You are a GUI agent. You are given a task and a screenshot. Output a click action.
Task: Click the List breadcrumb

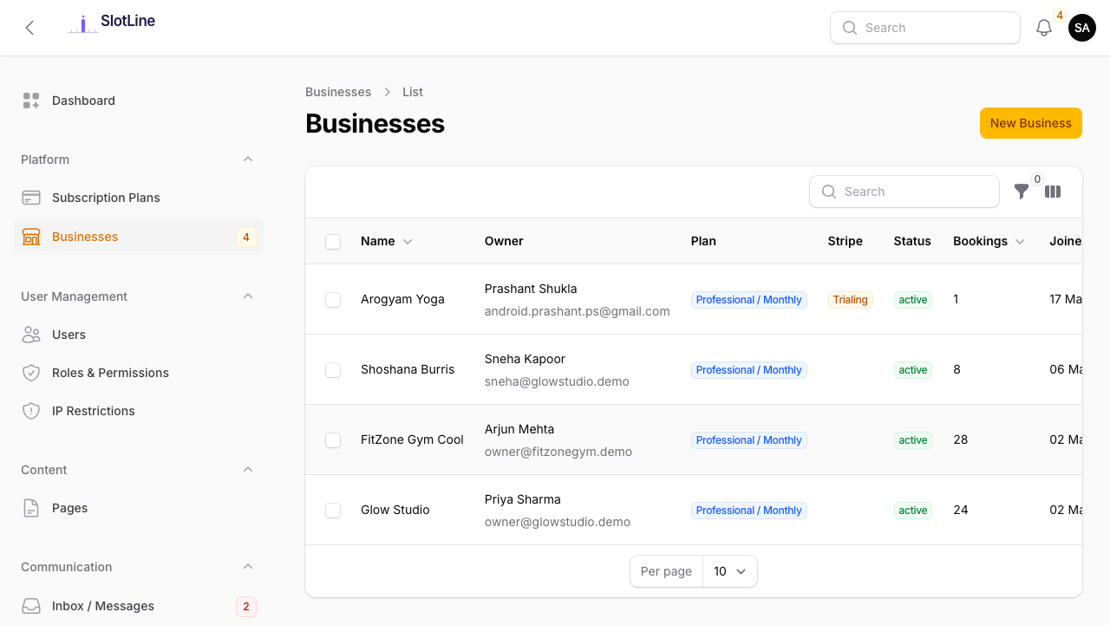pyautogui.click(x=413, y=92)
